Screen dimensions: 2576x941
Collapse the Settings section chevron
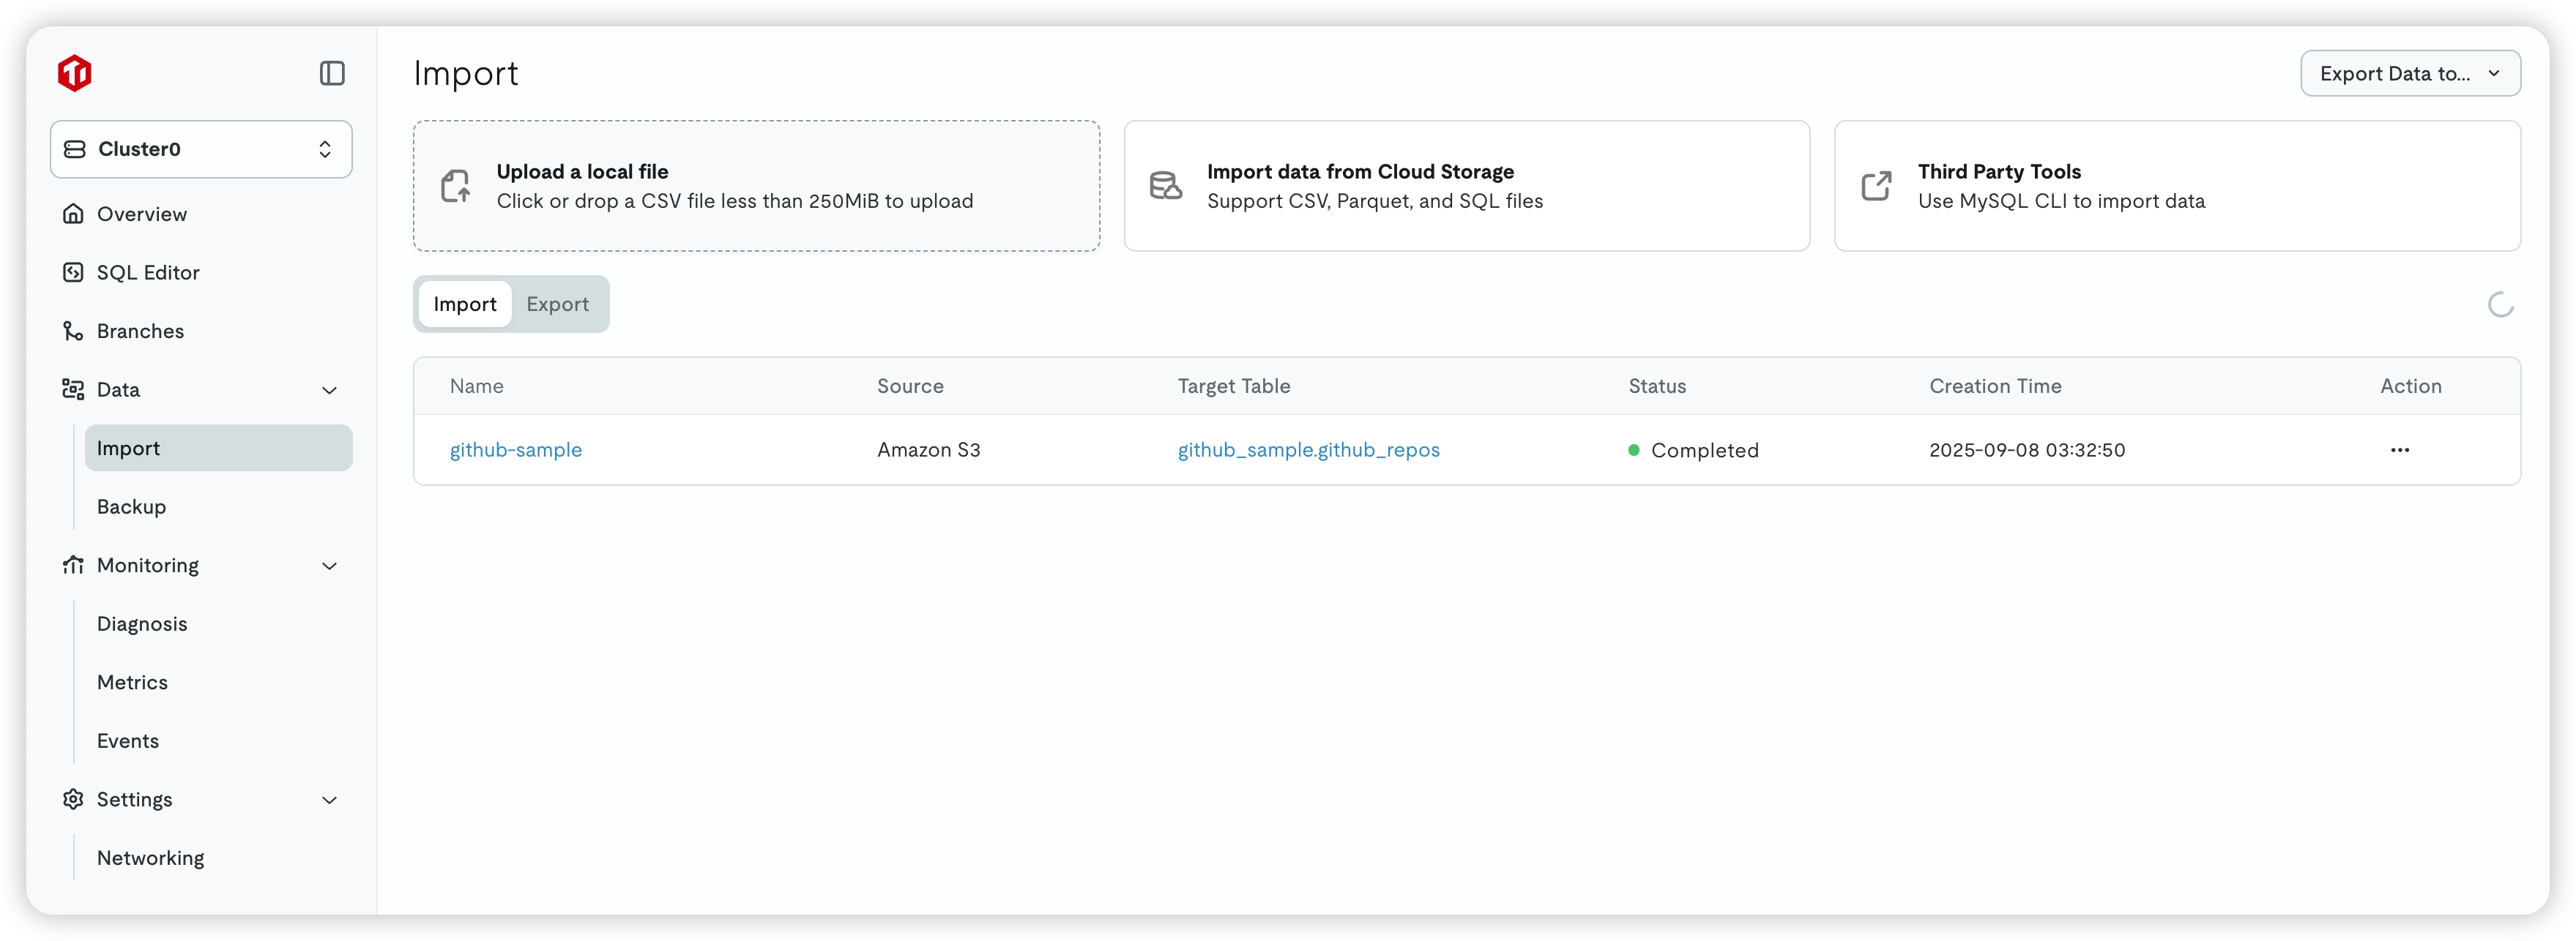(329, 801)
